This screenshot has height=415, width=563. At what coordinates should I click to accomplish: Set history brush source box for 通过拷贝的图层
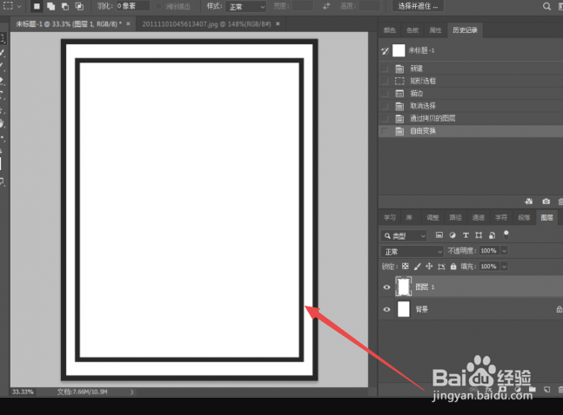click(385, 119)
